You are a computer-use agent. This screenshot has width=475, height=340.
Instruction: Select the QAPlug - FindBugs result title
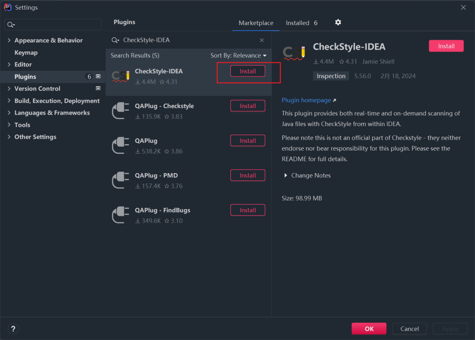pos(162,210)
